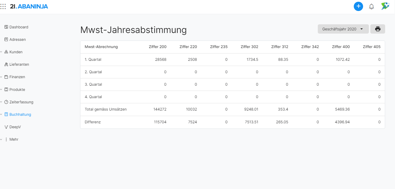This screenshot has width=395, height=189.
Task: Click the ABANINJA logo link
Action: pos(29,6)
